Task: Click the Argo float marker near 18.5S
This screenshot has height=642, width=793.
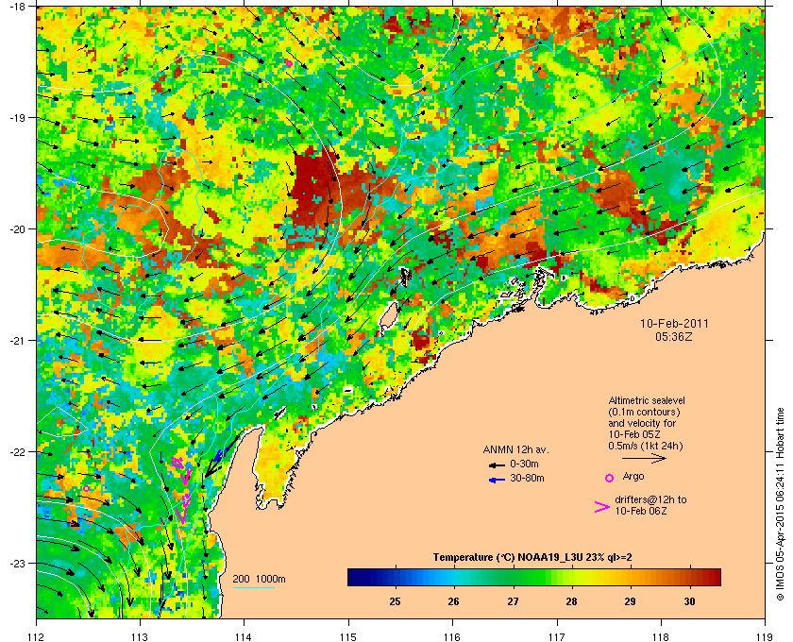Action: tap(289, 63)
